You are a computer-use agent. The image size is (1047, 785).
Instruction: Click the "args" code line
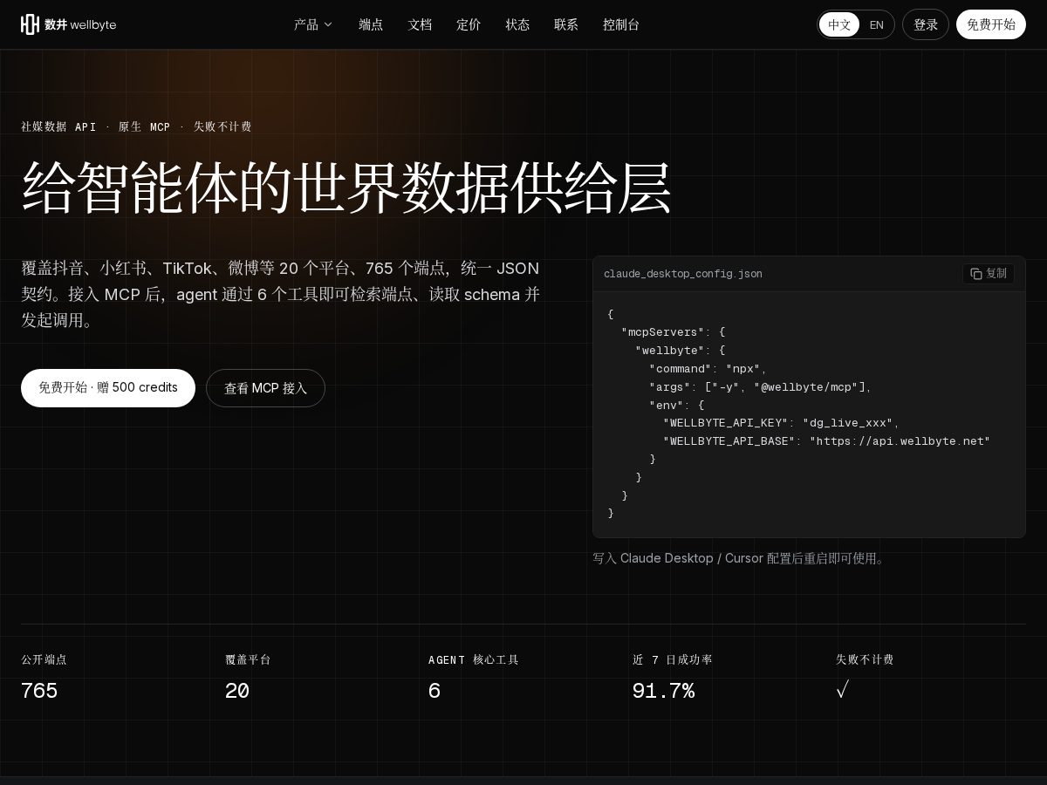pyautogui.click(x=760, y=386)
